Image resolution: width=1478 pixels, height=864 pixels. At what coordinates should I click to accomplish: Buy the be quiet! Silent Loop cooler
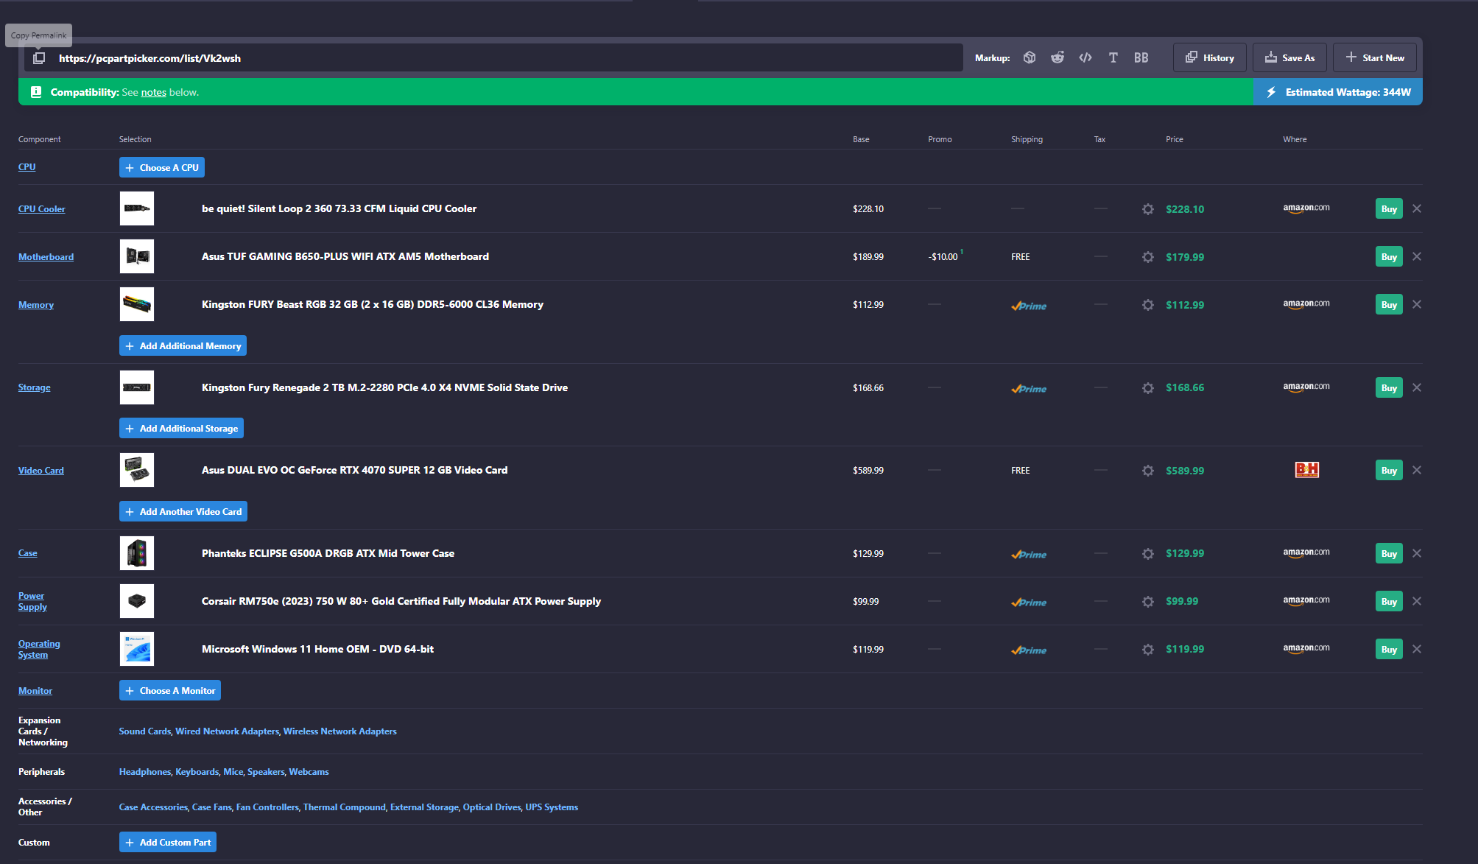click(1389, 209)
